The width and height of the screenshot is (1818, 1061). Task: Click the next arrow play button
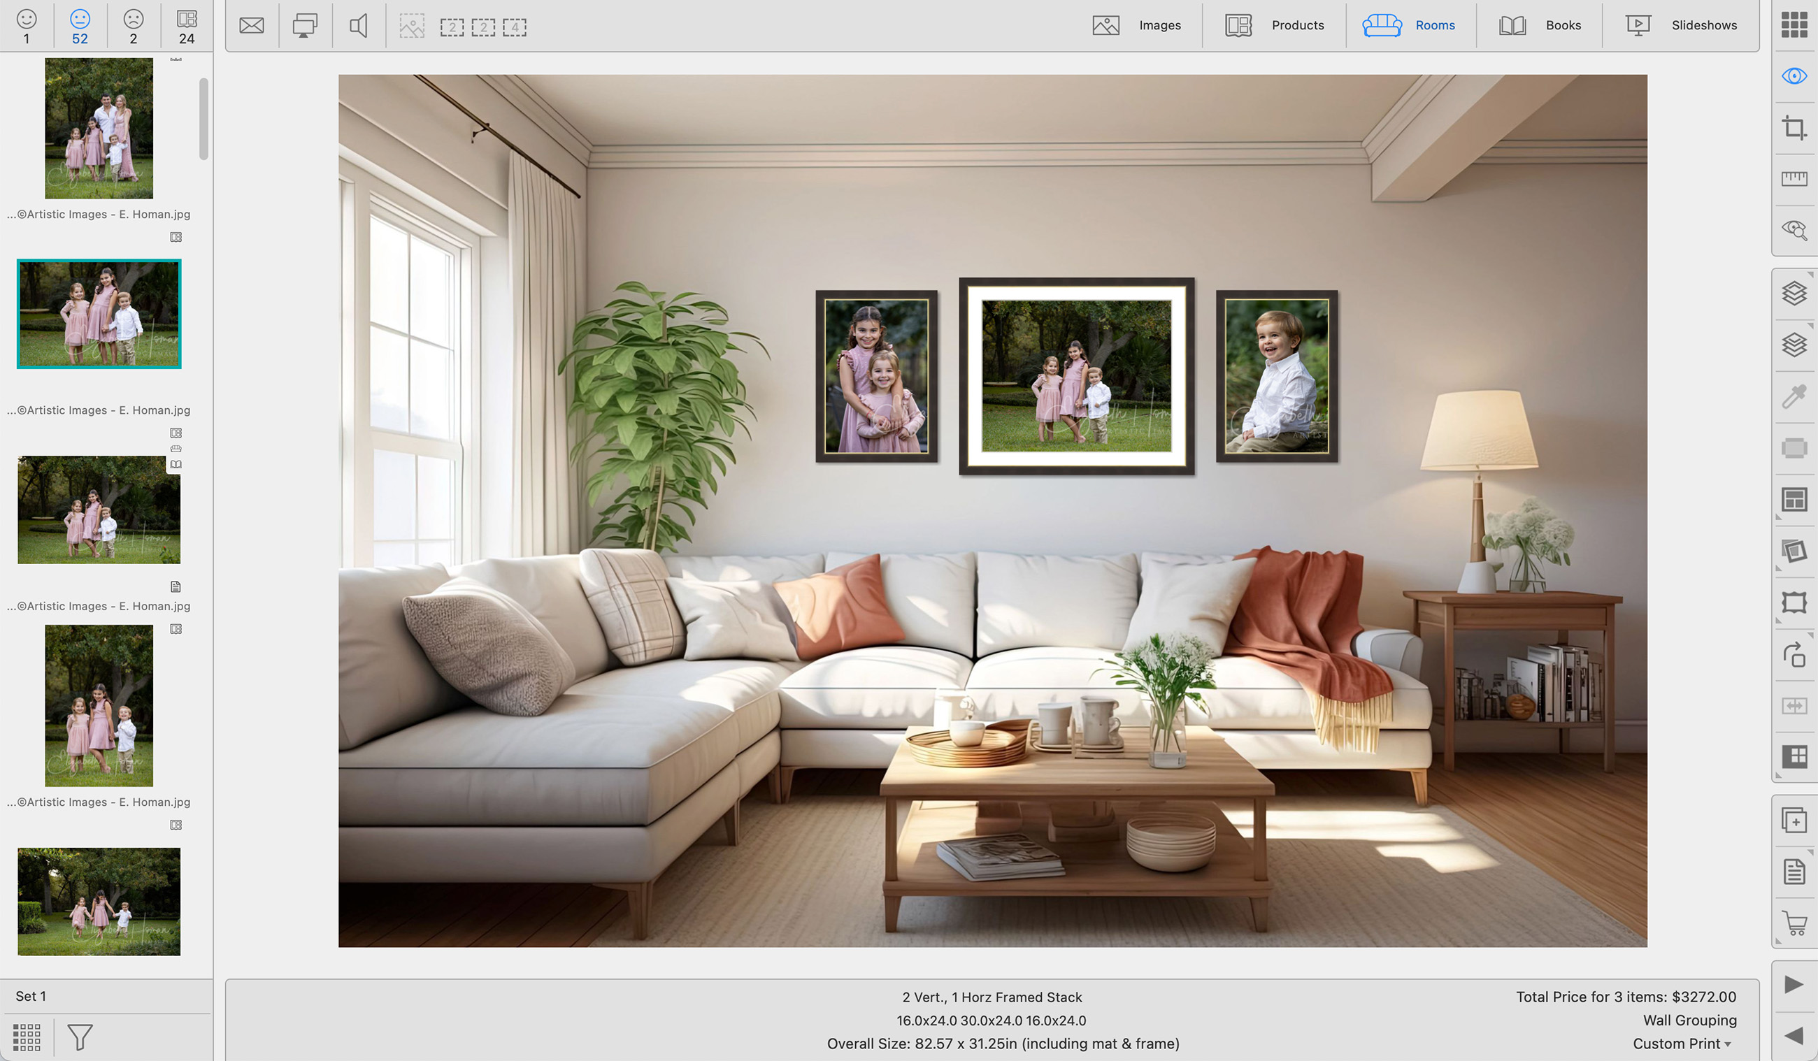[x=1794, y=985]
